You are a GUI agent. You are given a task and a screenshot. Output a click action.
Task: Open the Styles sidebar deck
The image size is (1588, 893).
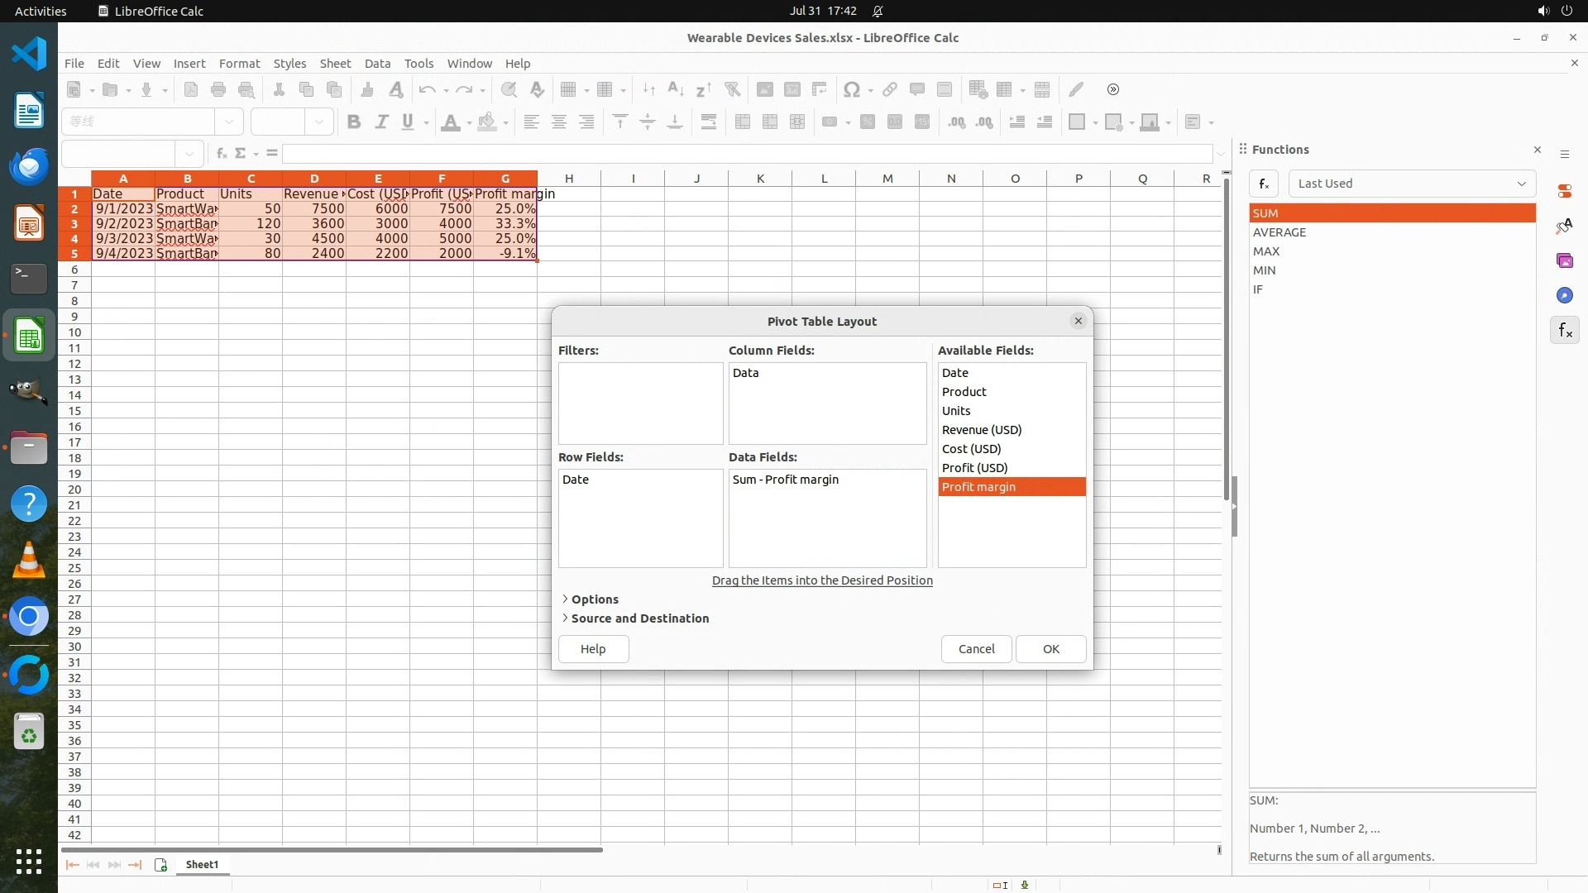(x=1564, y=226)
